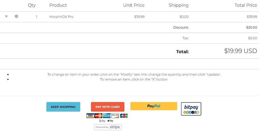Click the Product column header
This screenshot has width=259, height=131.
tap(58, 5)
